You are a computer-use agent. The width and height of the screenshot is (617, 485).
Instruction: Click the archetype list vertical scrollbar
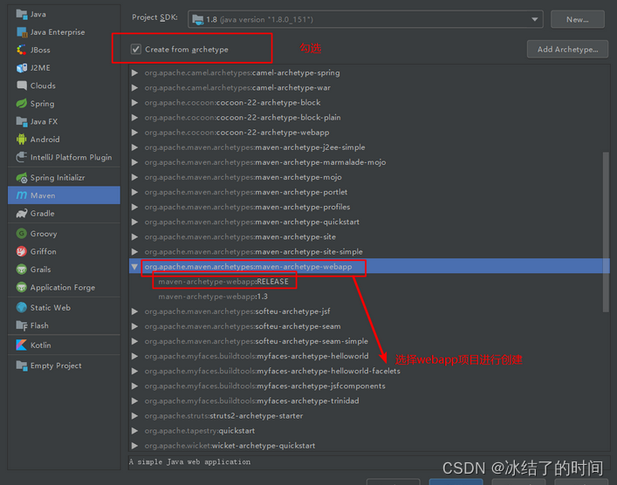click(x=606, y=232)
